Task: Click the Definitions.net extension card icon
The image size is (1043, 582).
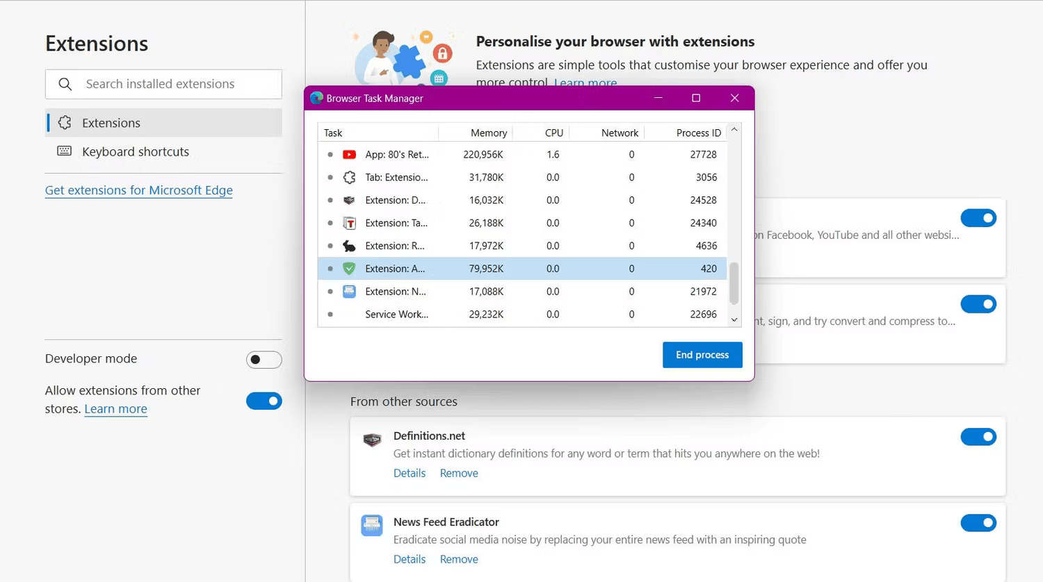Action: 372,440
